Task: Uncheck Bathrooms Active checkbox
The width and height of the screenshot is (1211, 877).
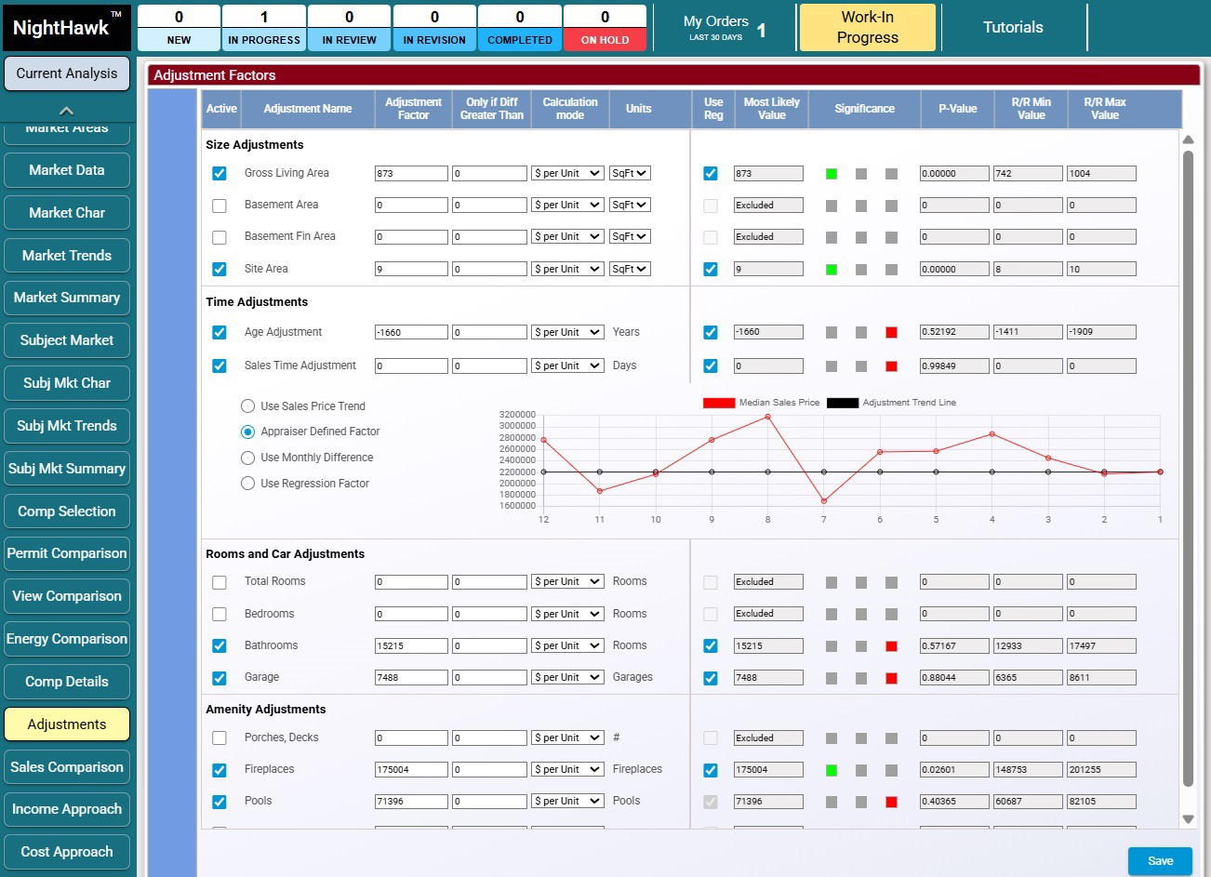Action: (220, 645)
